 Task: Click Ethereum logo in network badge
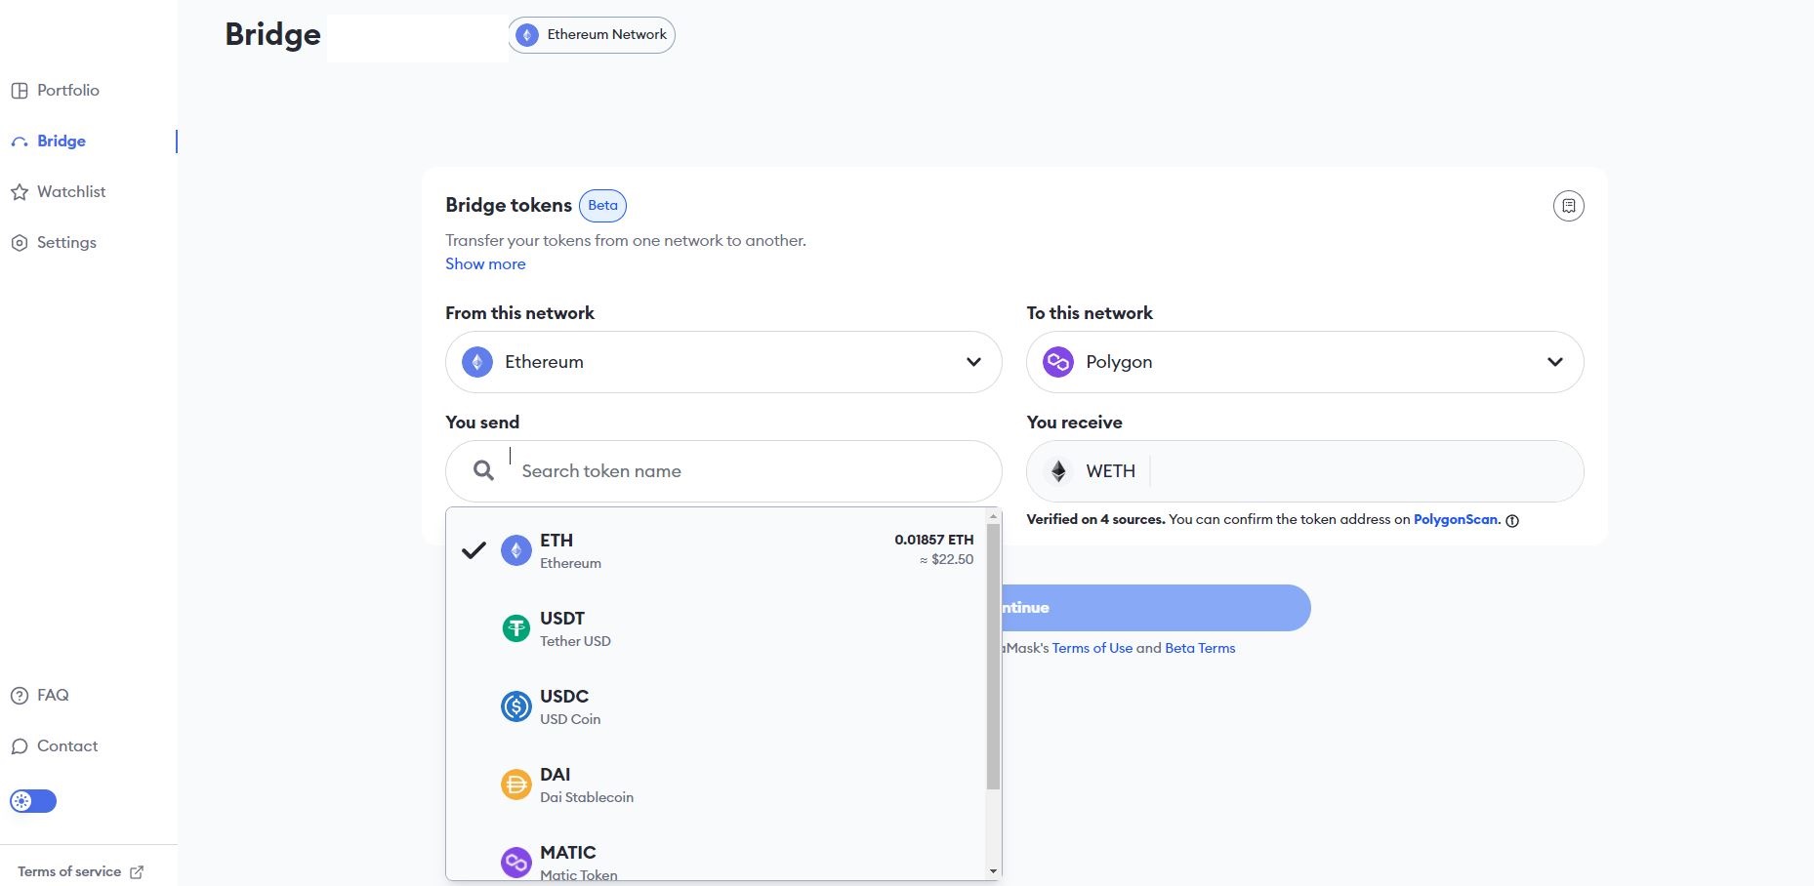point(527,35)
